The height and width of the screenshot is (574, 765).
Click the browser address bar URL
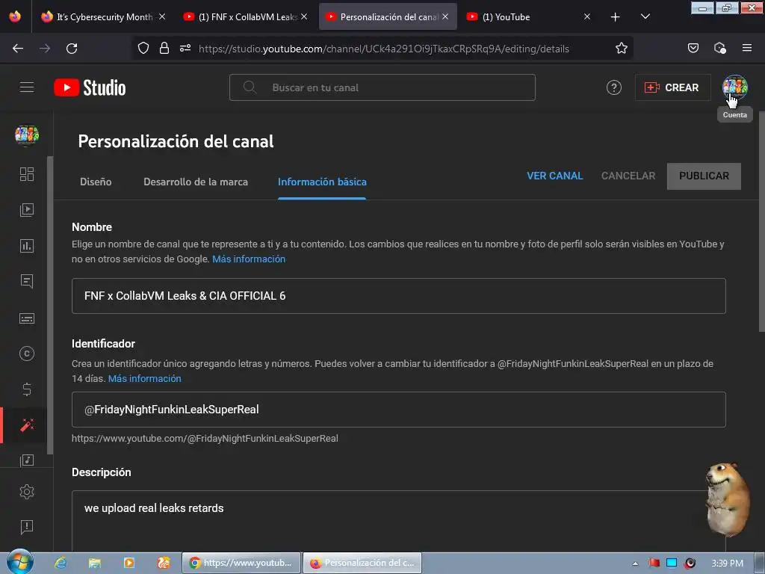tap(383, 49)
